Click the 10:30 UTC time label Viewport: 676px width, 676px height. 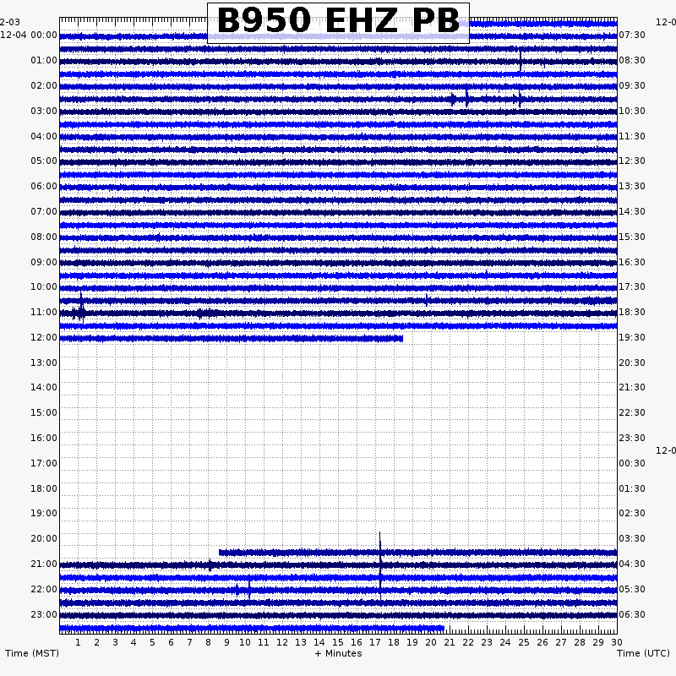(632, 112)
